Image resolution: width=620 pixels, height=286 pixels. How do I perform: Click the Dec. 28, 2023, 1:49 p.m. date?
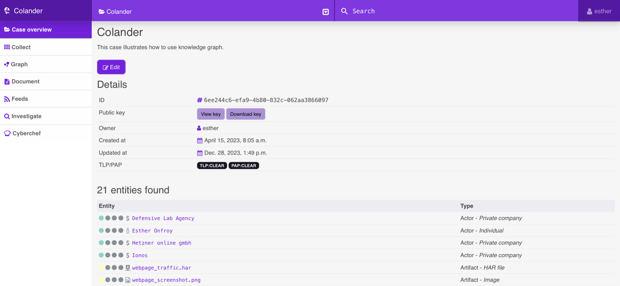(235, 153)
